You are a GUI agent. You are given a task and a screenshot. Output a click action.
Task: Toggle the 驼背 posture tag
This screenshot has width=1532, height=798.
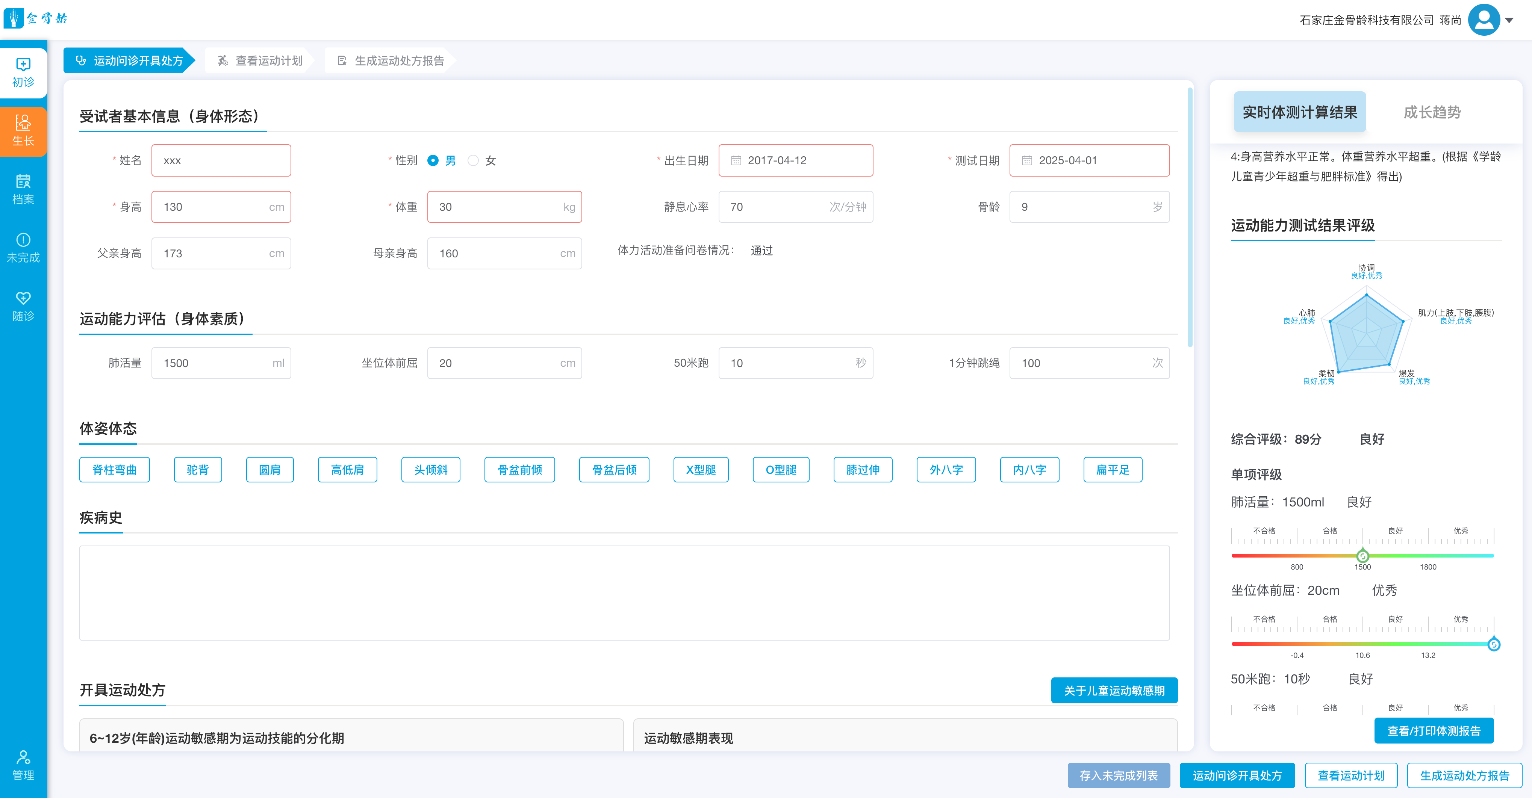tap(198, 470)
